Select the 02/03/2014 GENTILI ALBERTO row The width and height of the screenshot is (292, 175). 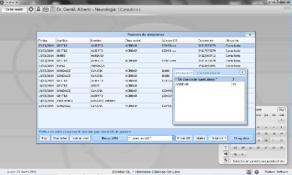click(x=146, y=46)
